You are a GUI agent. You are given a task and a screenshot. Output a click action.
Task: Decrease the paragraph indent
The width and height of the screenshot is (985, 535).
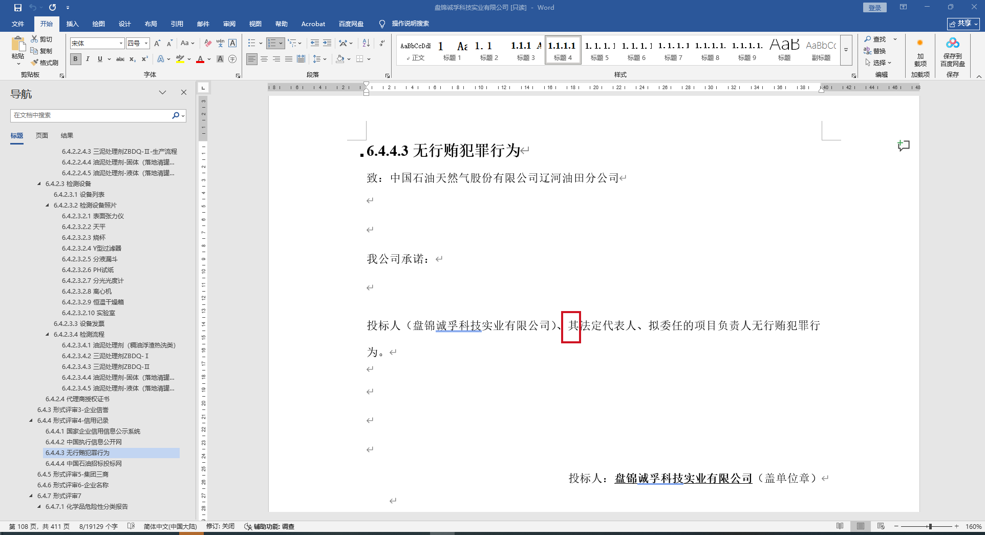coord(314,43)
